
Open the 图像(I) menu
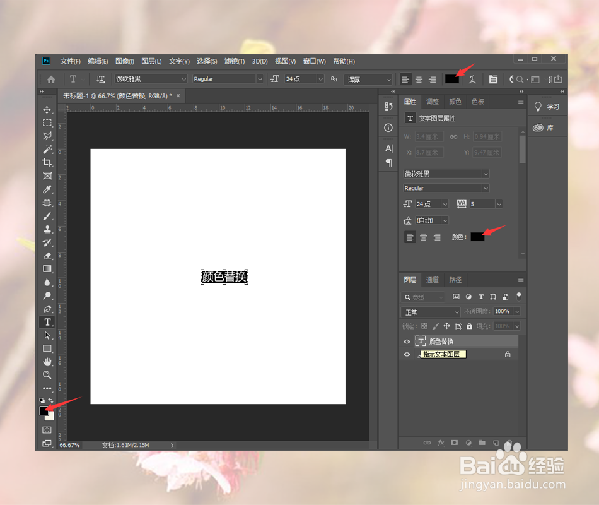pyautogui.click(x=125, y=61)
